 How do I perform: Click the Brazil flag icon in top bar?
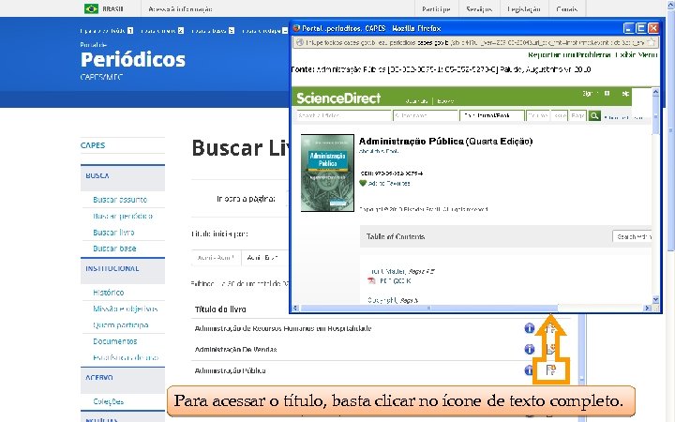[91, 8]
